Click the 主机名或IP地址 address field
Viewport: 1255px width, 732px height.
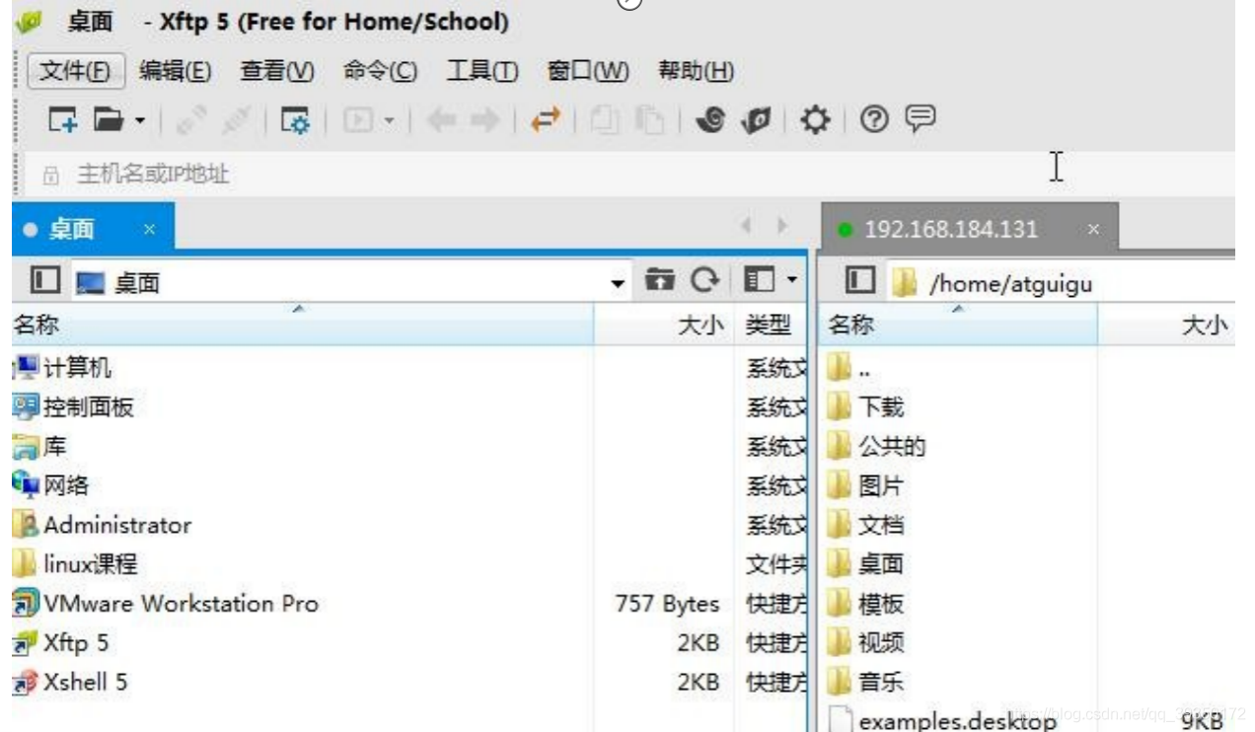click(x=631, y=175)
